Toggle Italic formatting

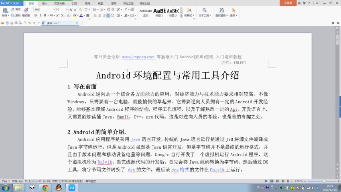(x=40, y=15)
